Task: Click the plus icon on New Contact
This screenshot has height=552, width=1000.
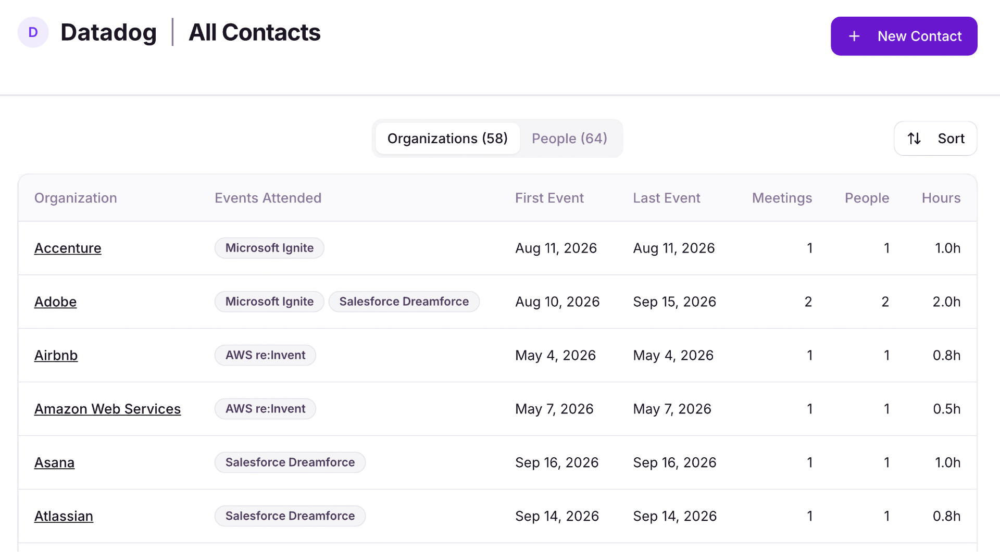Action: click(854, 36)
